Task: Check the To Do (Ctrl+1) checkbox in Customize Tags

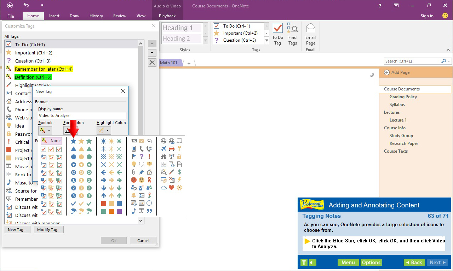Action: click(8, 44)
